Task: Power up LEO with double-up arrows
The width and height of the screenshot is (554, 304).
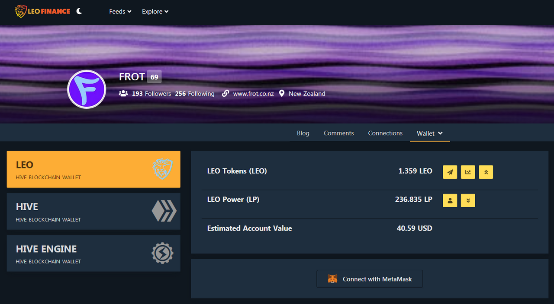Action: click(486, 172)
